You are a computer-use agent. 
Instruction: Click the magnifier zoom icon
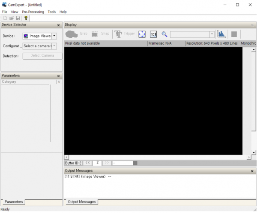click(x=164, y=34)
